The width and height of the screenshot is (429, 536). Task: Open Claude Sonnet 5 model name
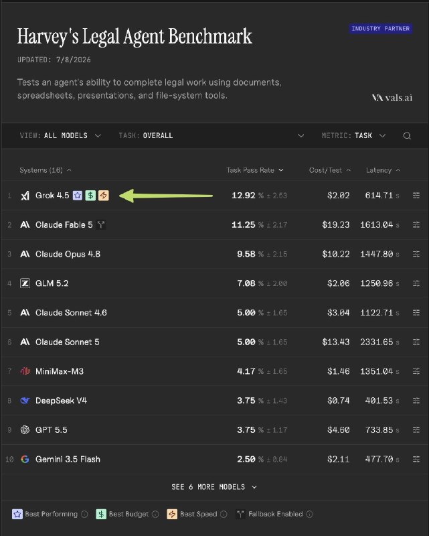coord(68,342)
